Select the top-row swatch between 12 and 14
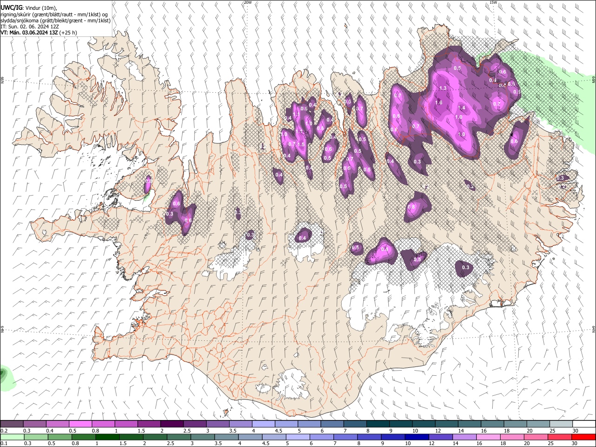Image resolution: width=596 pixels, height=447 pixels. pos(447,424)
